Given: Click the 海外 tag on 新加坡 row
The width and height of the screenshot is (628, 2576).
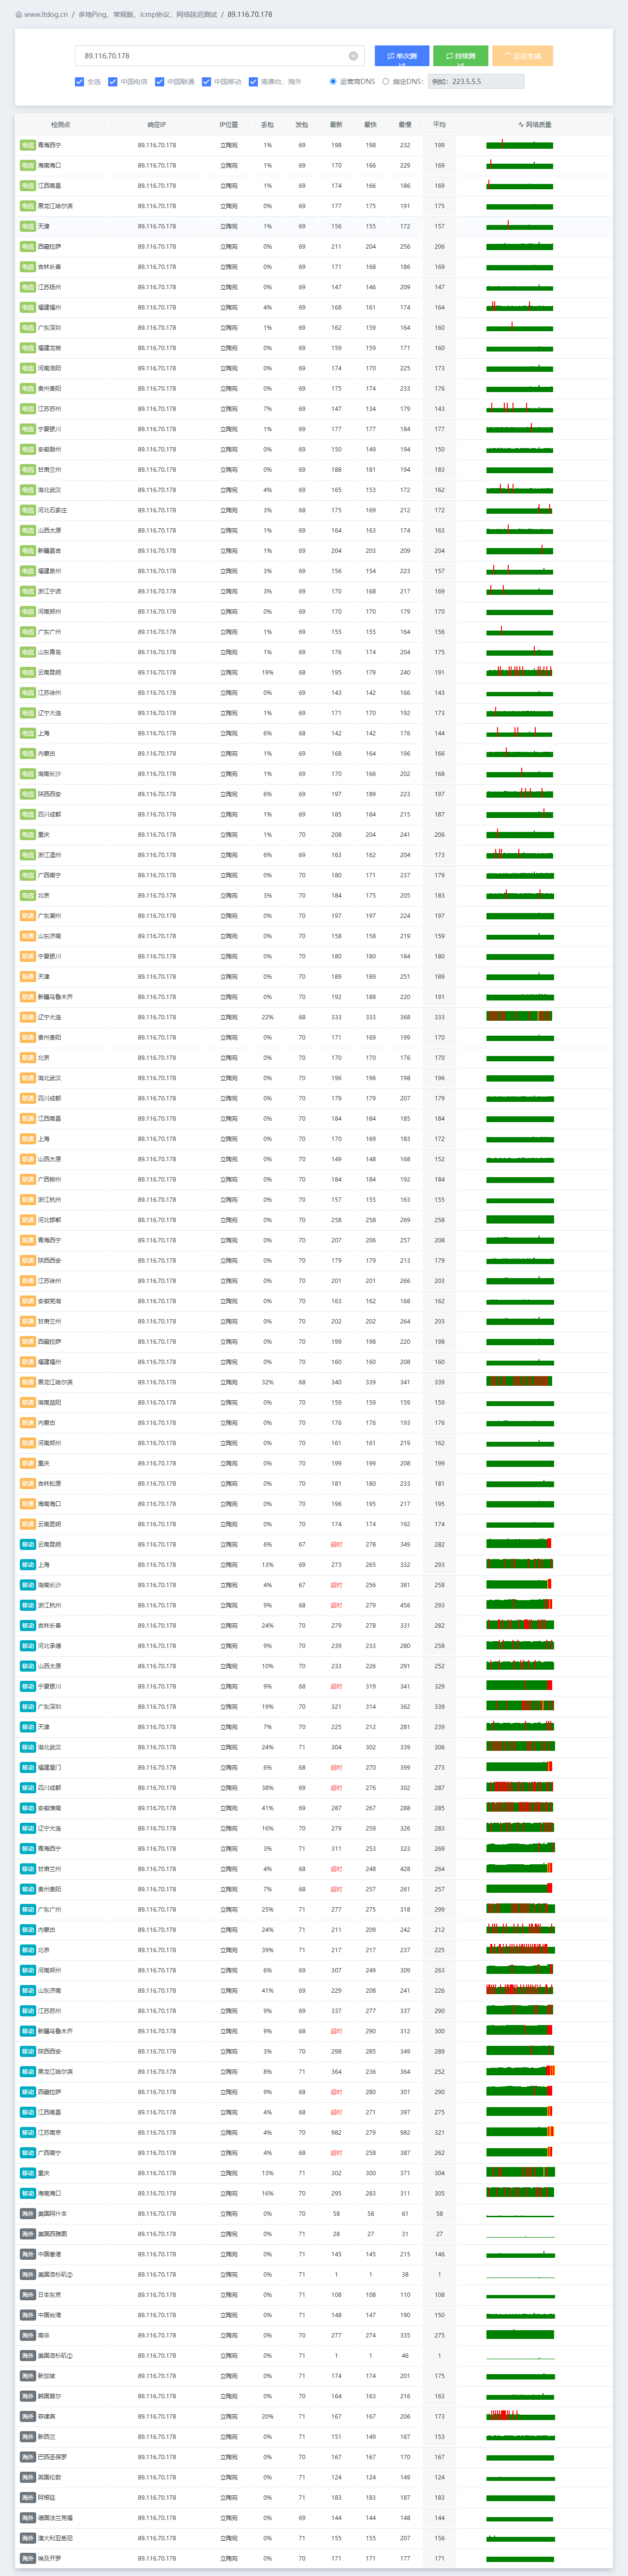Looking at the screenshot, I should 28,2376.
